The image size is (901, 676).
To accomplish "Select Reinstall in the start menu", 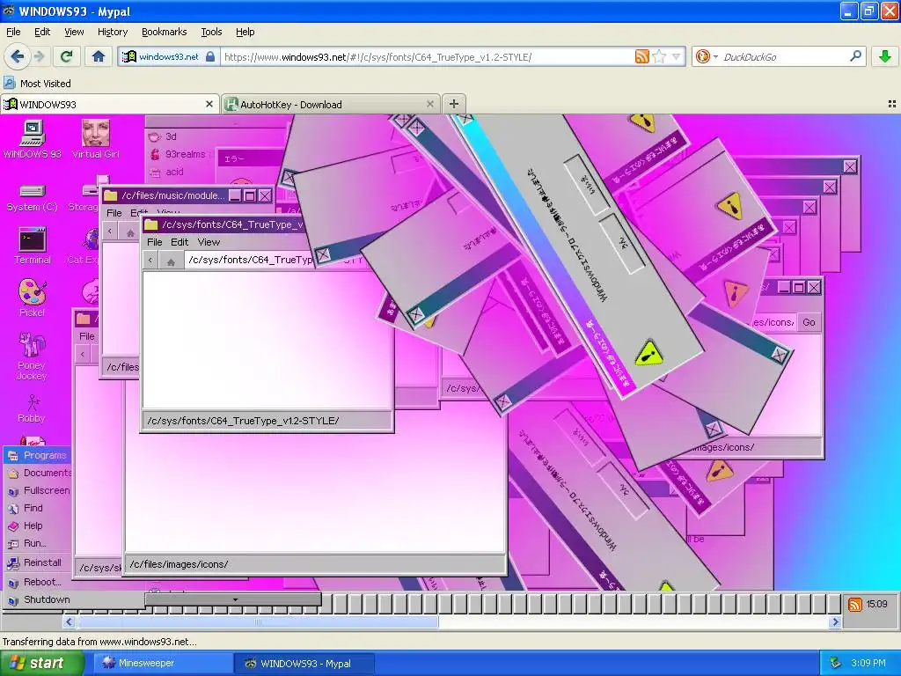I will pyautogui.click(x=37, y=562).
